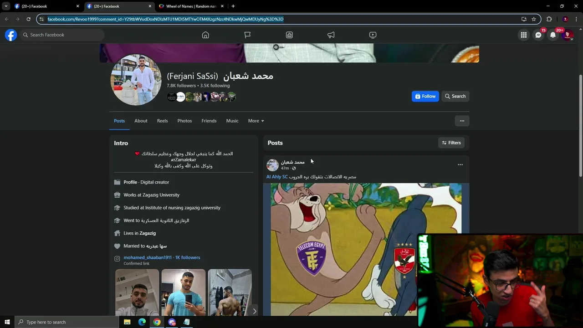The width and height of the screenshot is (583, 328).
Task: Switch to the Music tab
Action: coord(232,121)
